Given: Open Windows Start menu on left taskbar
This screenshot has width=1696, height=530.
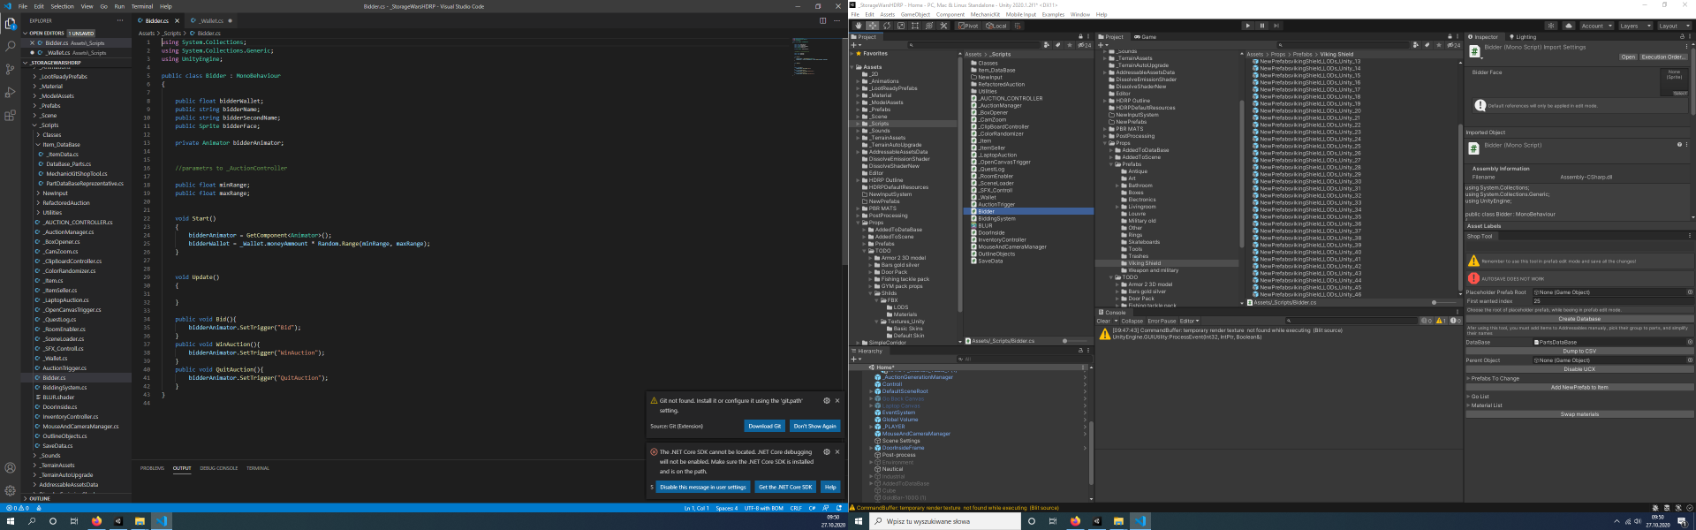Looking at the screenshot, I should (11, 521).
